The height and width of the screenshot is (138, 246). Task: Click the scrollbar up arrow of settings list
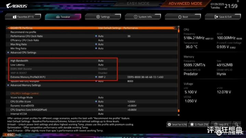pos(179,27)
